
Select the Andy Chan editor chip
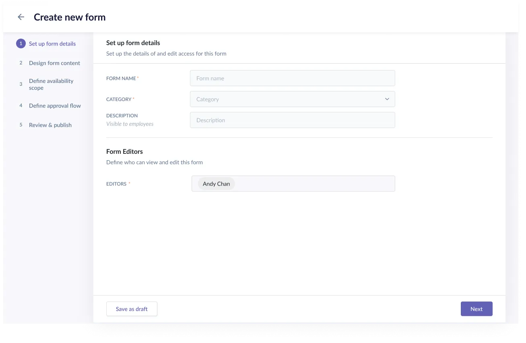tap(217, 184)
